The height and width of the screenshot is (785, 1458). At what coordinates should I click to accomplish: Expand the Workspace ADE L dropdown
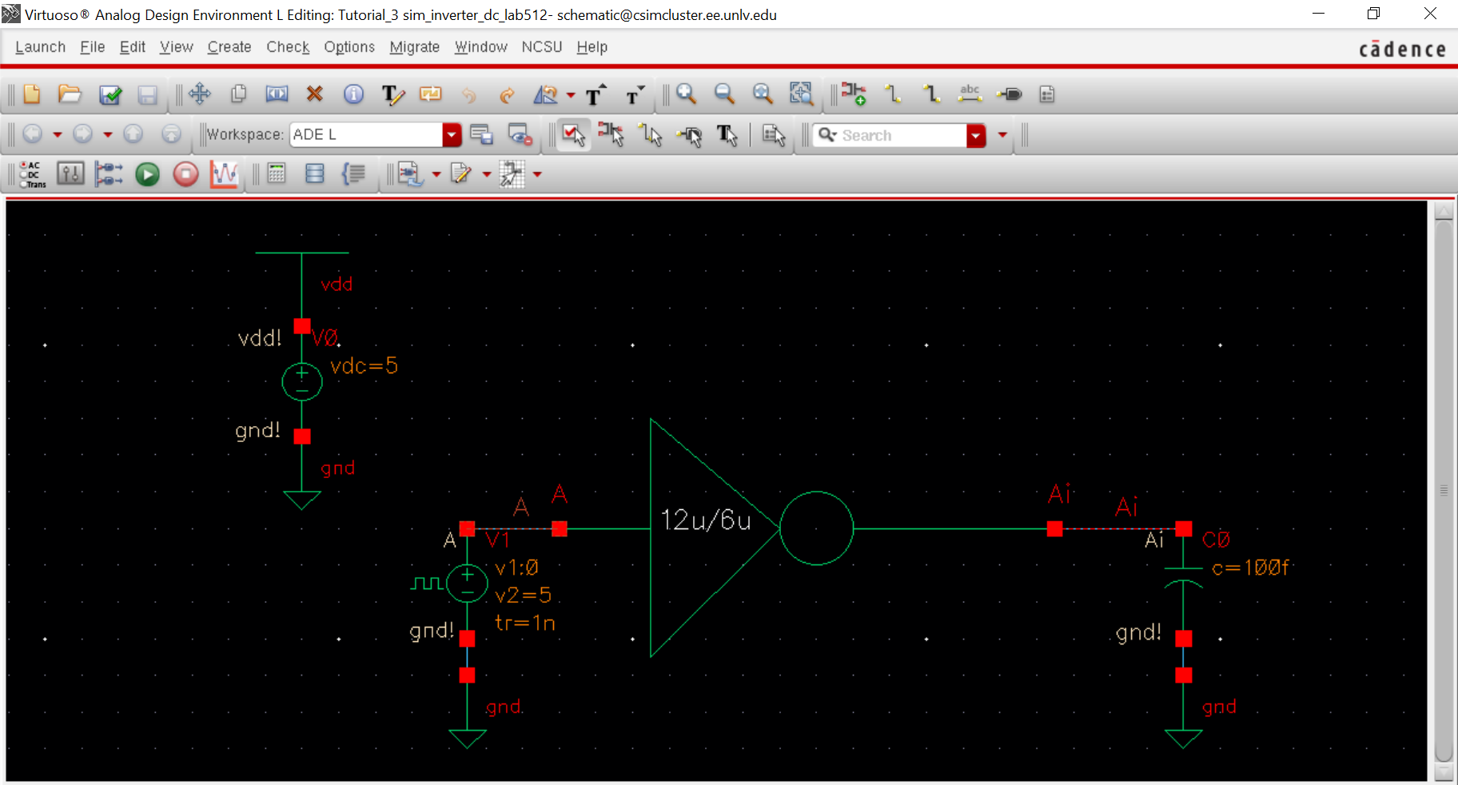click(x=452, y=135)
